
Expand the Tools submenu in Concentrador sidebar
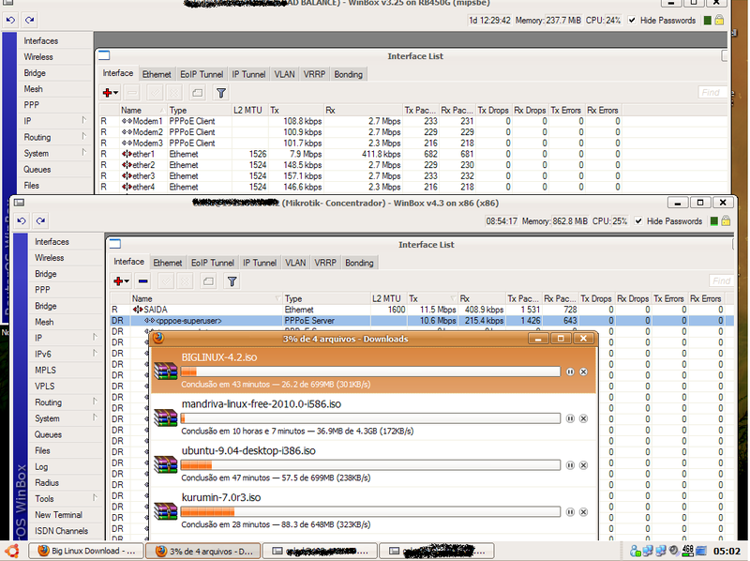(x=95, y=498)
